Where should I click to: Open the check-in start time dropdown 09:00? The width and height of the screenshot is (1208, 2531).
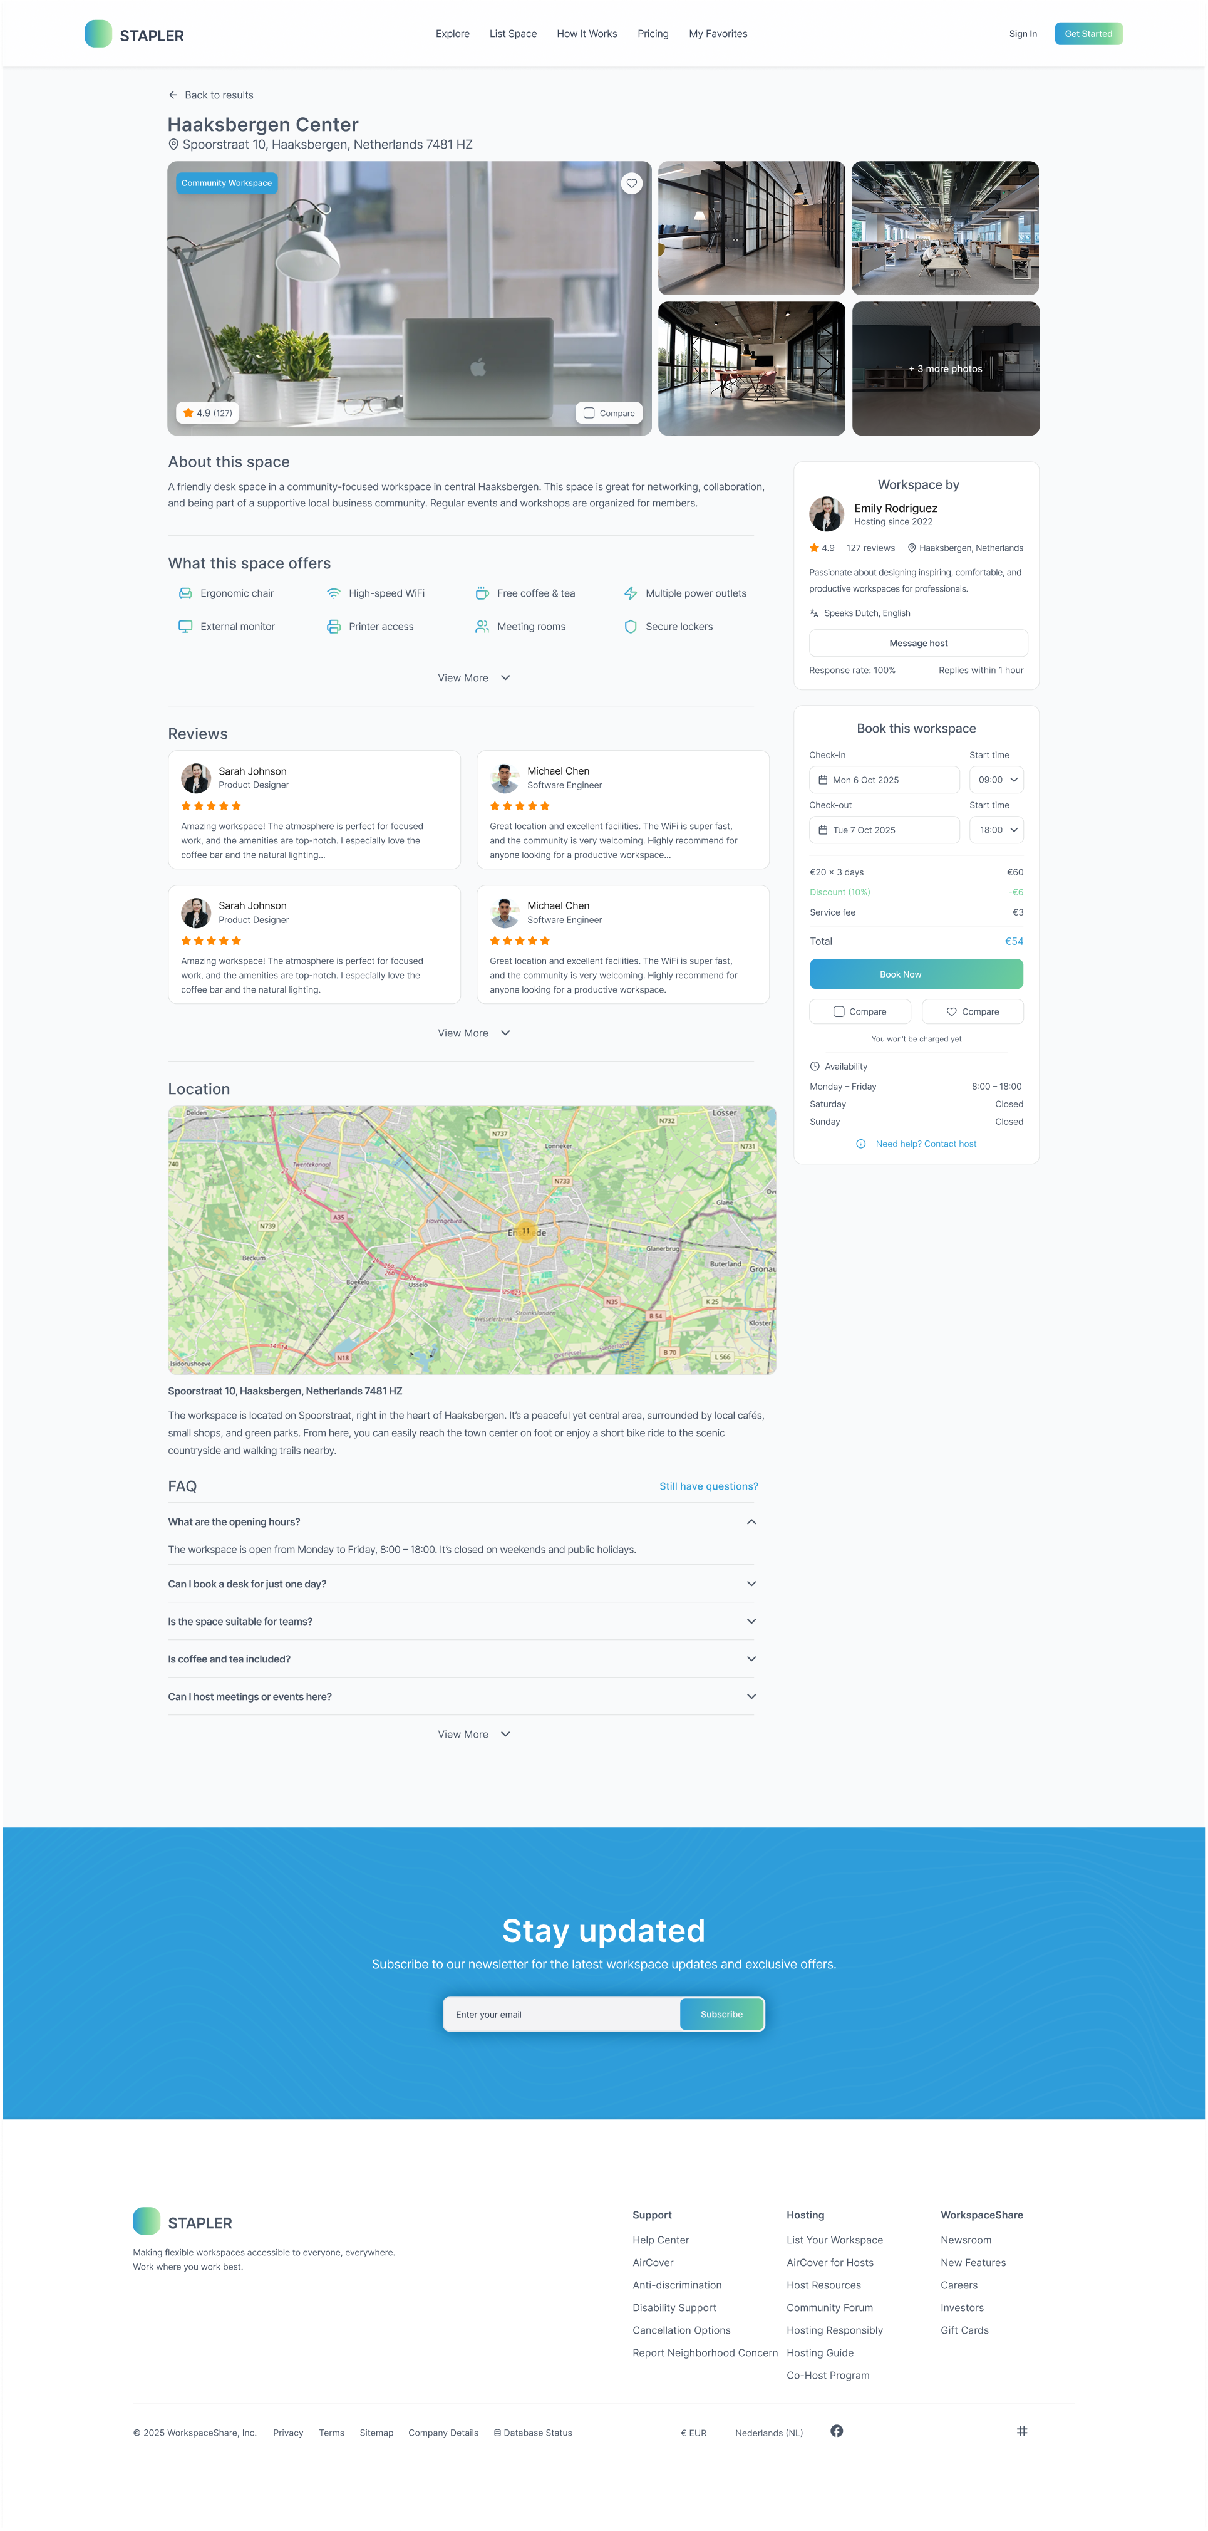point(997,780)
